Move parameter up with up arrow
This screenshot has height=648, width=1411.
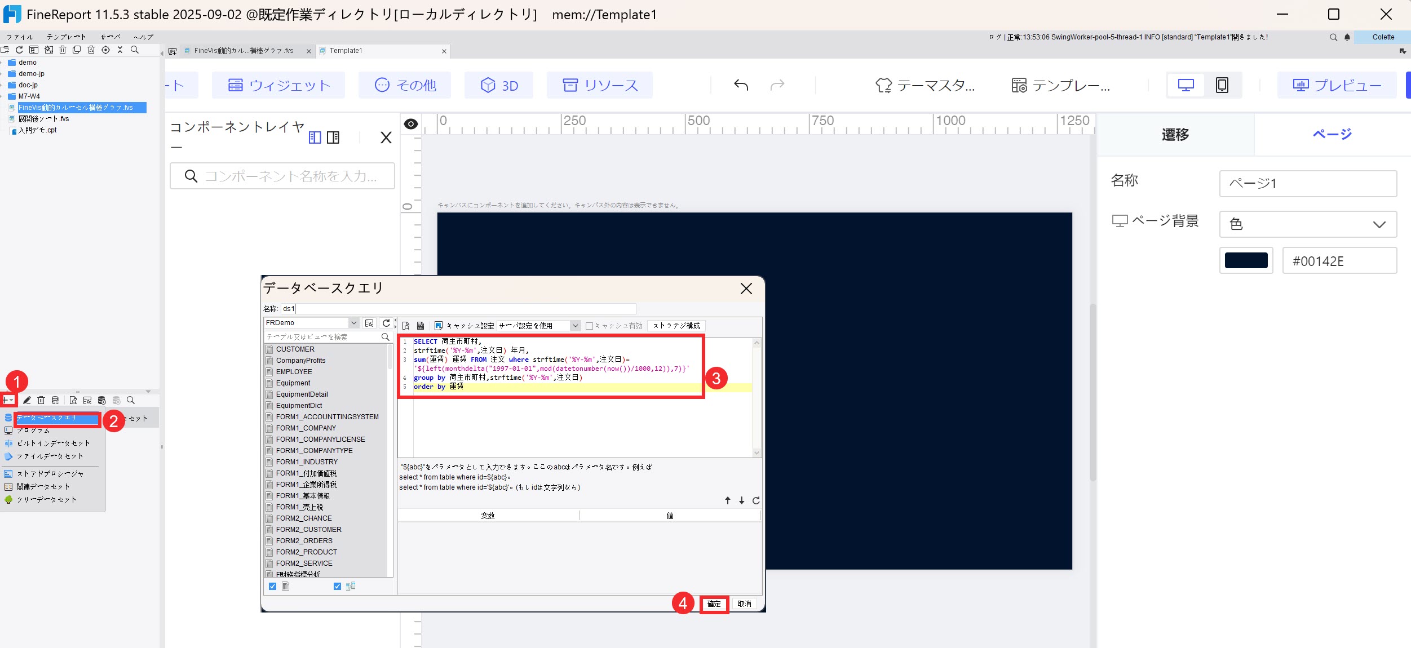(x=728, y=500)
